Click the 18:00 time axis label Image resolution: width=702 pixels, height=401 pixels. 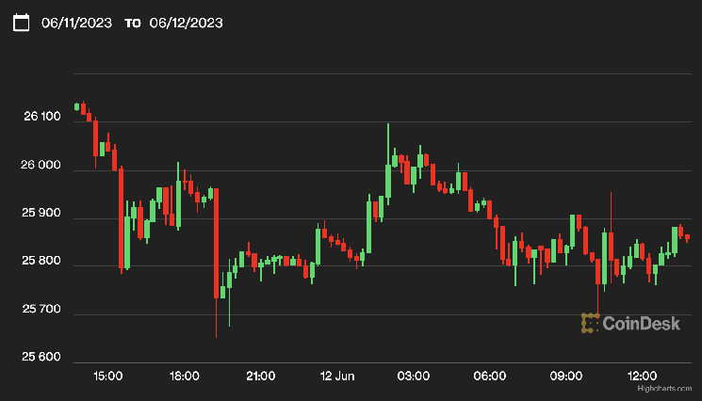click(184, 376)
